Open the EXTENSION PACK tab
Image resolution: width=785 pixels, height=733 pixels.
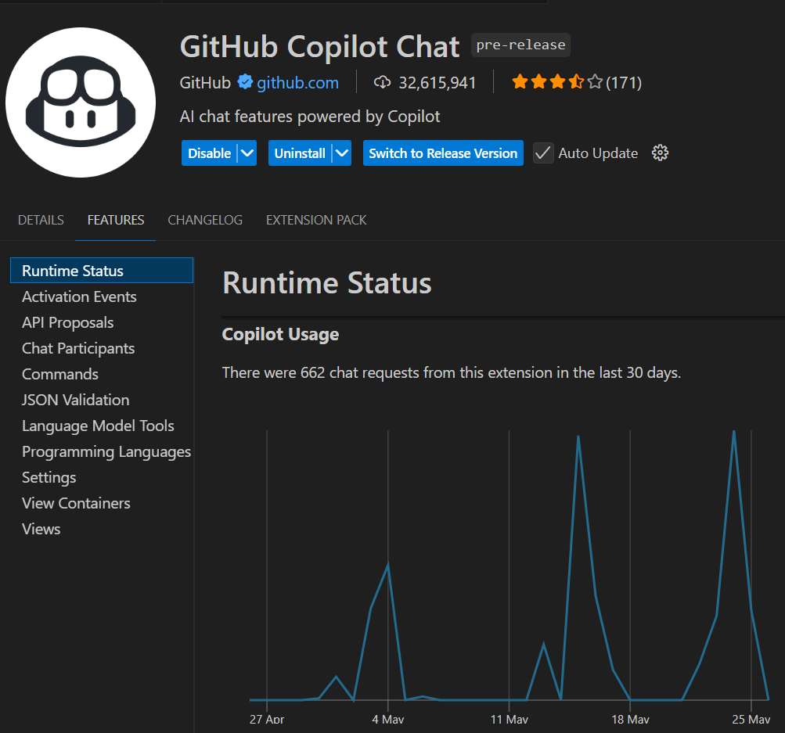pos(315,220)
